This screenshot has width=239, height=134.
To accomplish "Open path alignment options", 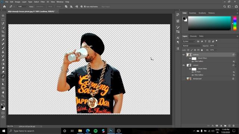I will [71, 7].
